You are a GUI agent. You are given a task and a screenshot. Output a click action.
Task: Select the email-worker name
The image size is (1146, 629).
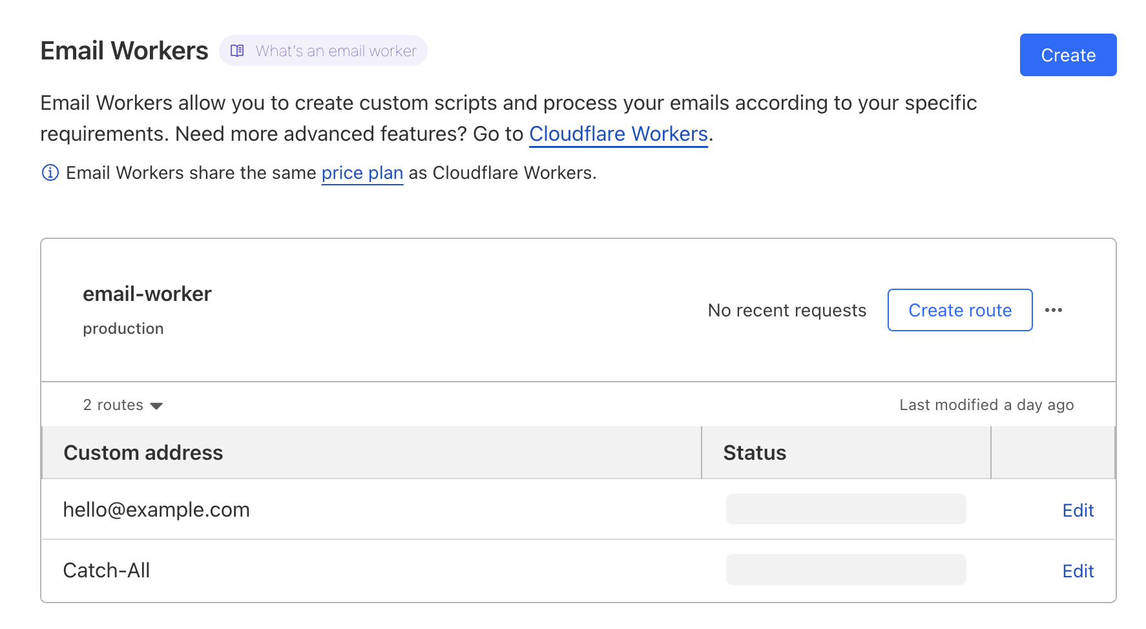click(x=147, y=294)
